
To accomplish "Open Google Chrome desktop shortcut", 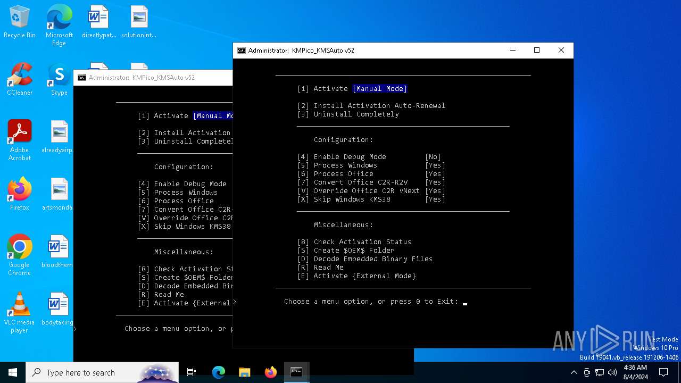I will tap(20, 255).
